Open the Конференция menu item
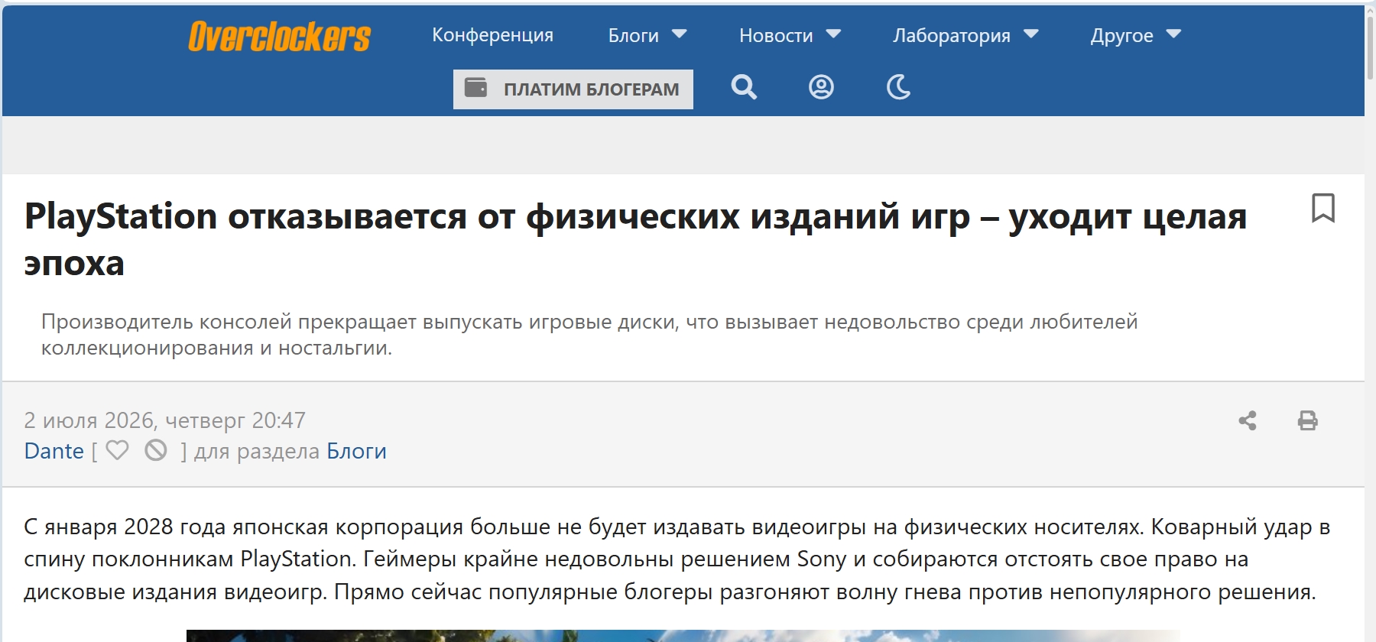This screenshot has width=1376, height=642. (x=492, y=35)
